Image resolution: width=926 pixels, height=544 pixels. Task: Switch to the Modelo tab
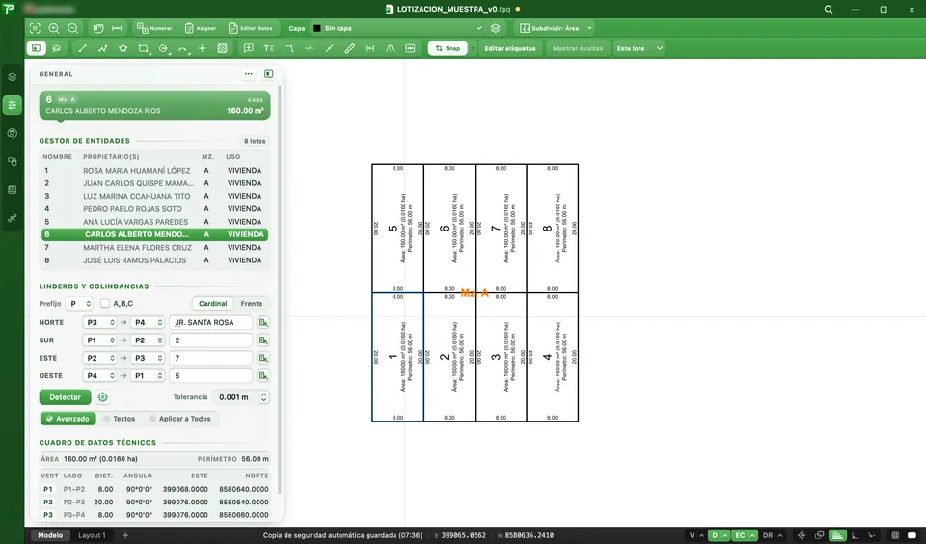click(x=50, y=535)
